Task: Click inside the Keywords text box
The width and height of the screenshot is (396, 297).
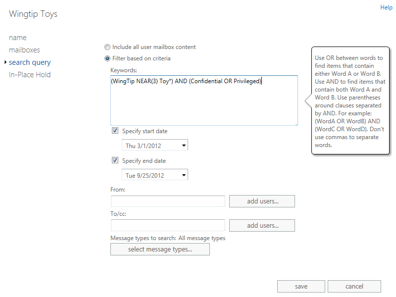Action: [204, 100]
